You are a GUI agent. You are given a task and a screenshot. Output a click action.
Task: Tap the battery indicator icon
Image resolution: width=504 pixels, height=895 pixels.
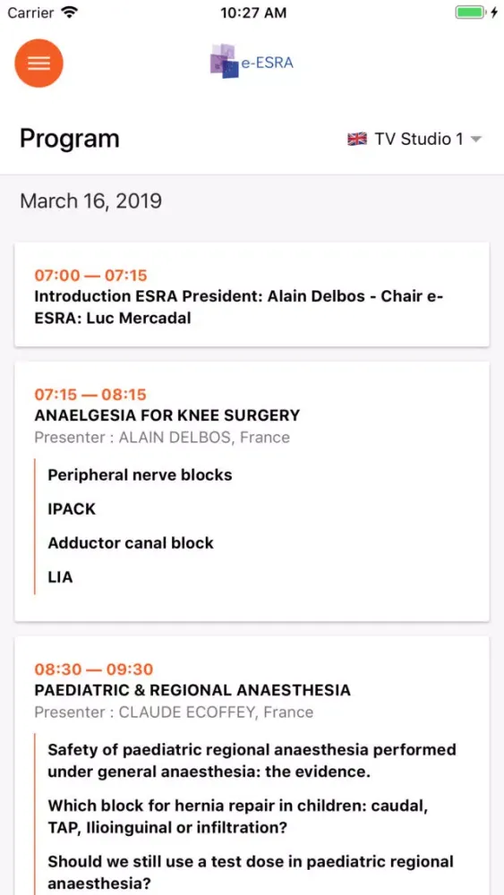[x=470, y=13]
